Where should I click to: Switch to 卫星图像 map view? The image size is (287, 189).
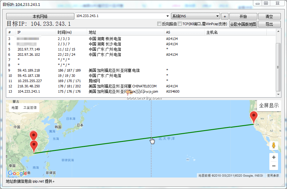(x=30, y=108)
